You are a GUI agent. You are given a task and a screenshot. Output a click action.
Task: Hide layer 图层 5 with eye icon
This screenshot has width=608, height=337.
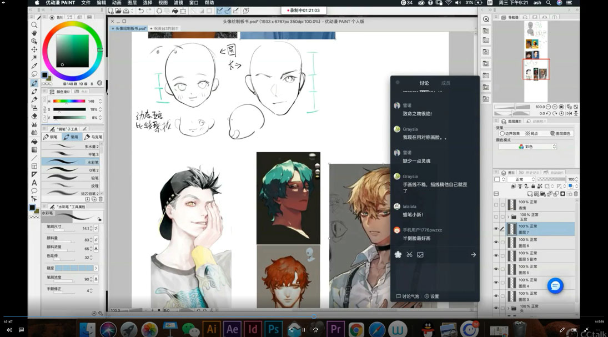(x=496, y=269)
